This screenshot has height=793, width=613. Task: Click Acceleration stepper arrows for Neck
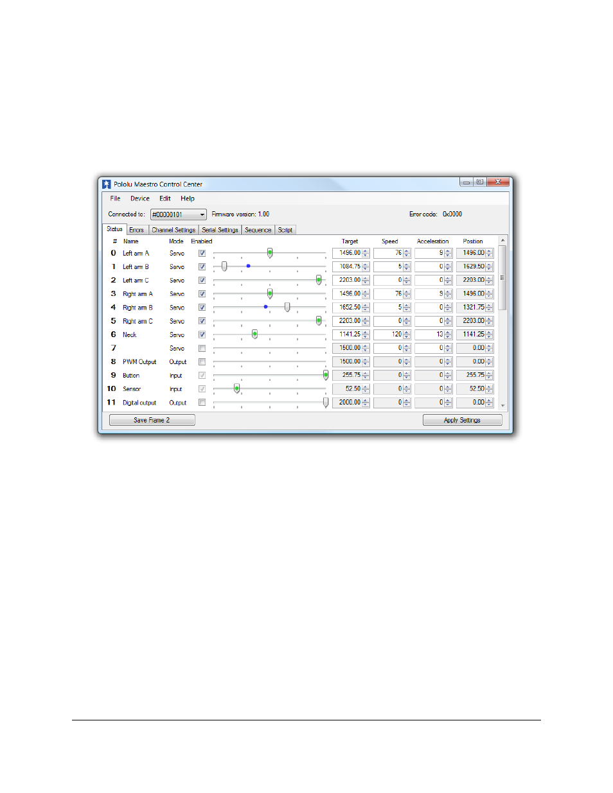[x=448, y=335]
